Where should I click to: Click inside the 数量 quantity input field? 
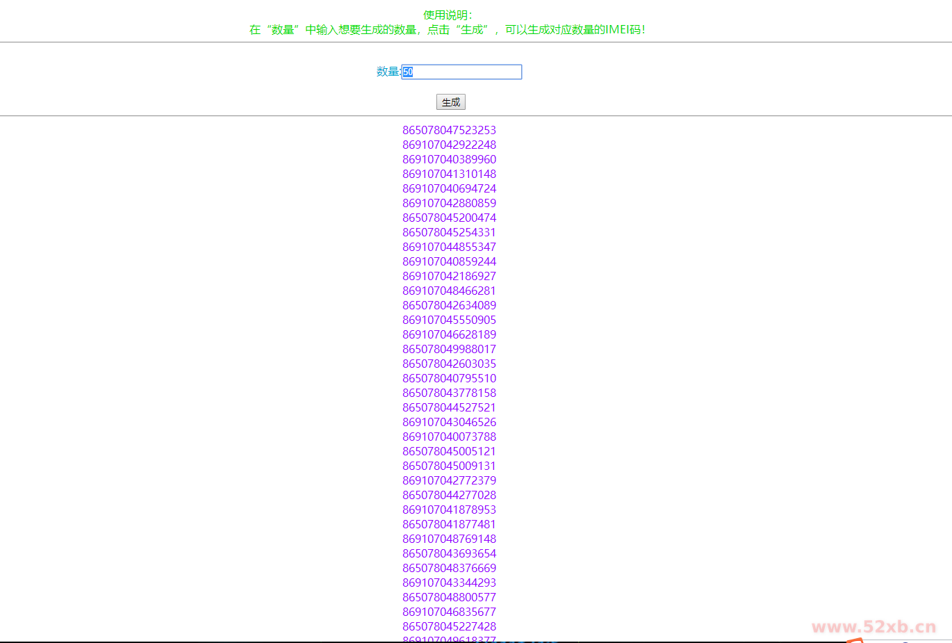[461, 72]
